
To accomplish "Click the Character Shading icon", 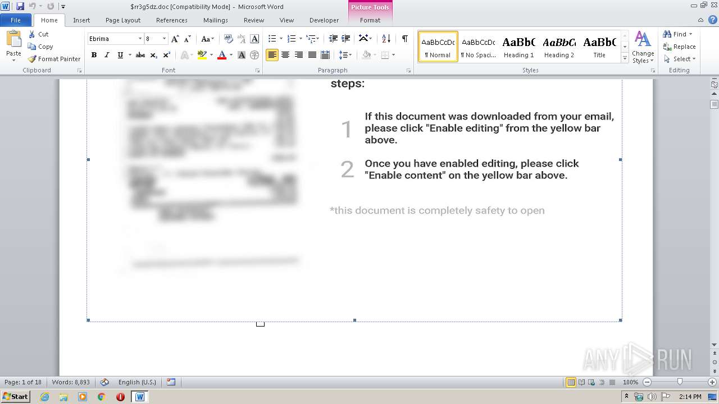I will tap(242, 55).
